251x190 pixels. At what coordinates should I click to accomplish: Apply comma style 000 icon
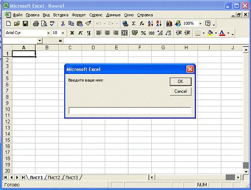coord(152,33)
